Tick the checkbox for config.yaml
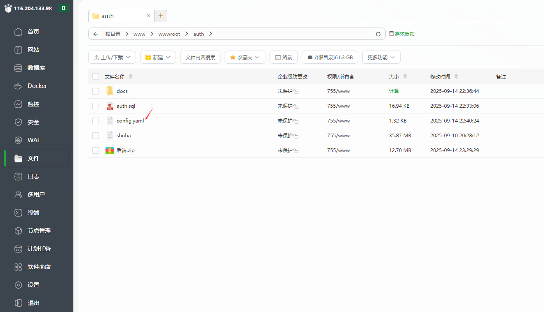This screenshot has width=544, height=312. coord(96,121)
